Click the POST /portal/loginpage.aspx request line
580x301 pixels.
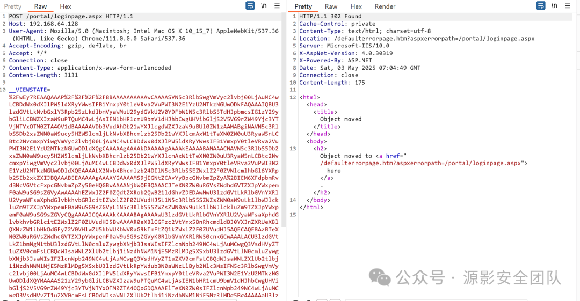click(71, 16)
